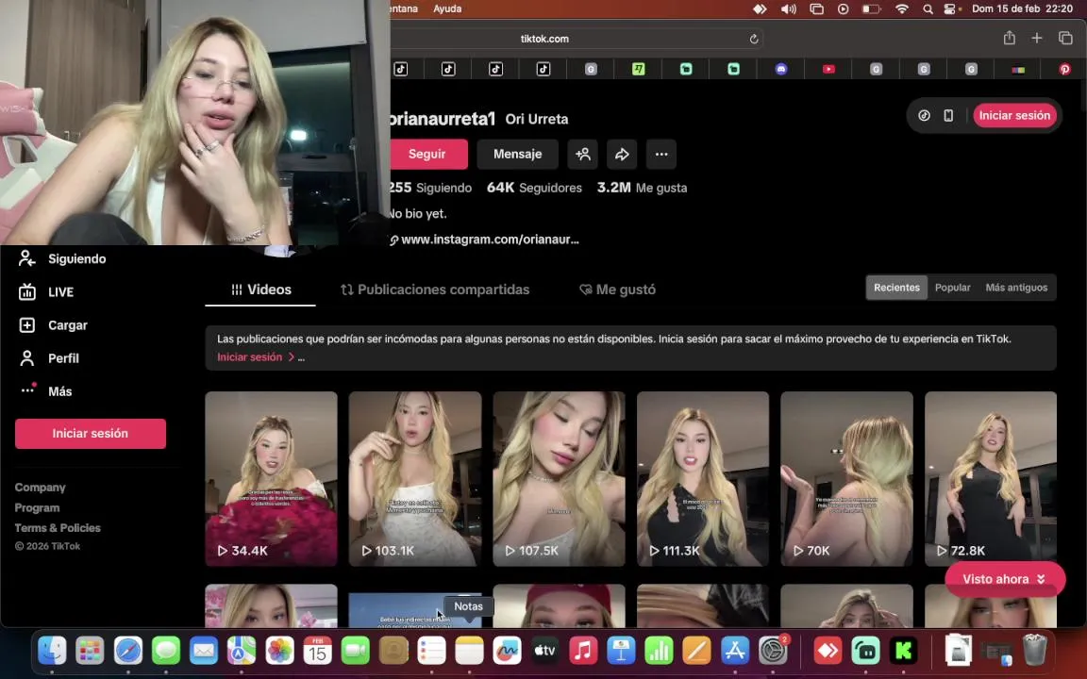Open Publicaciones compartidas tab
Image resolution: width=1087 pixels, height=679 pixels.
435,290
